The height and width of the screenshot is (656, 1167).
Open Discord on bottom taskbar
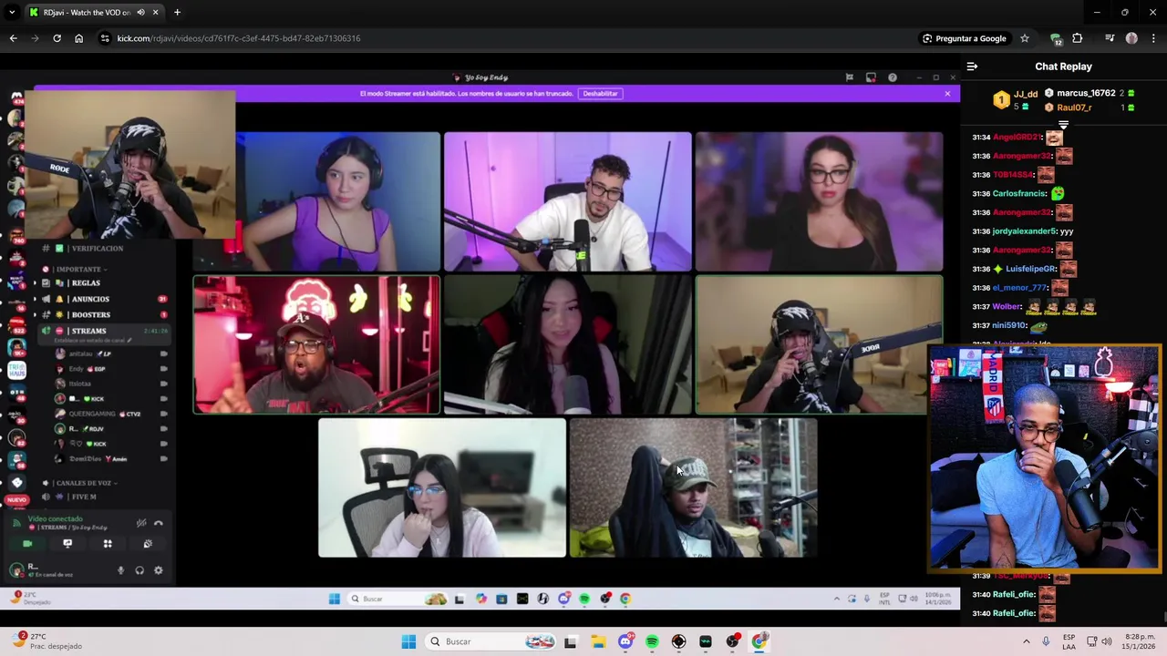(625, 641)
